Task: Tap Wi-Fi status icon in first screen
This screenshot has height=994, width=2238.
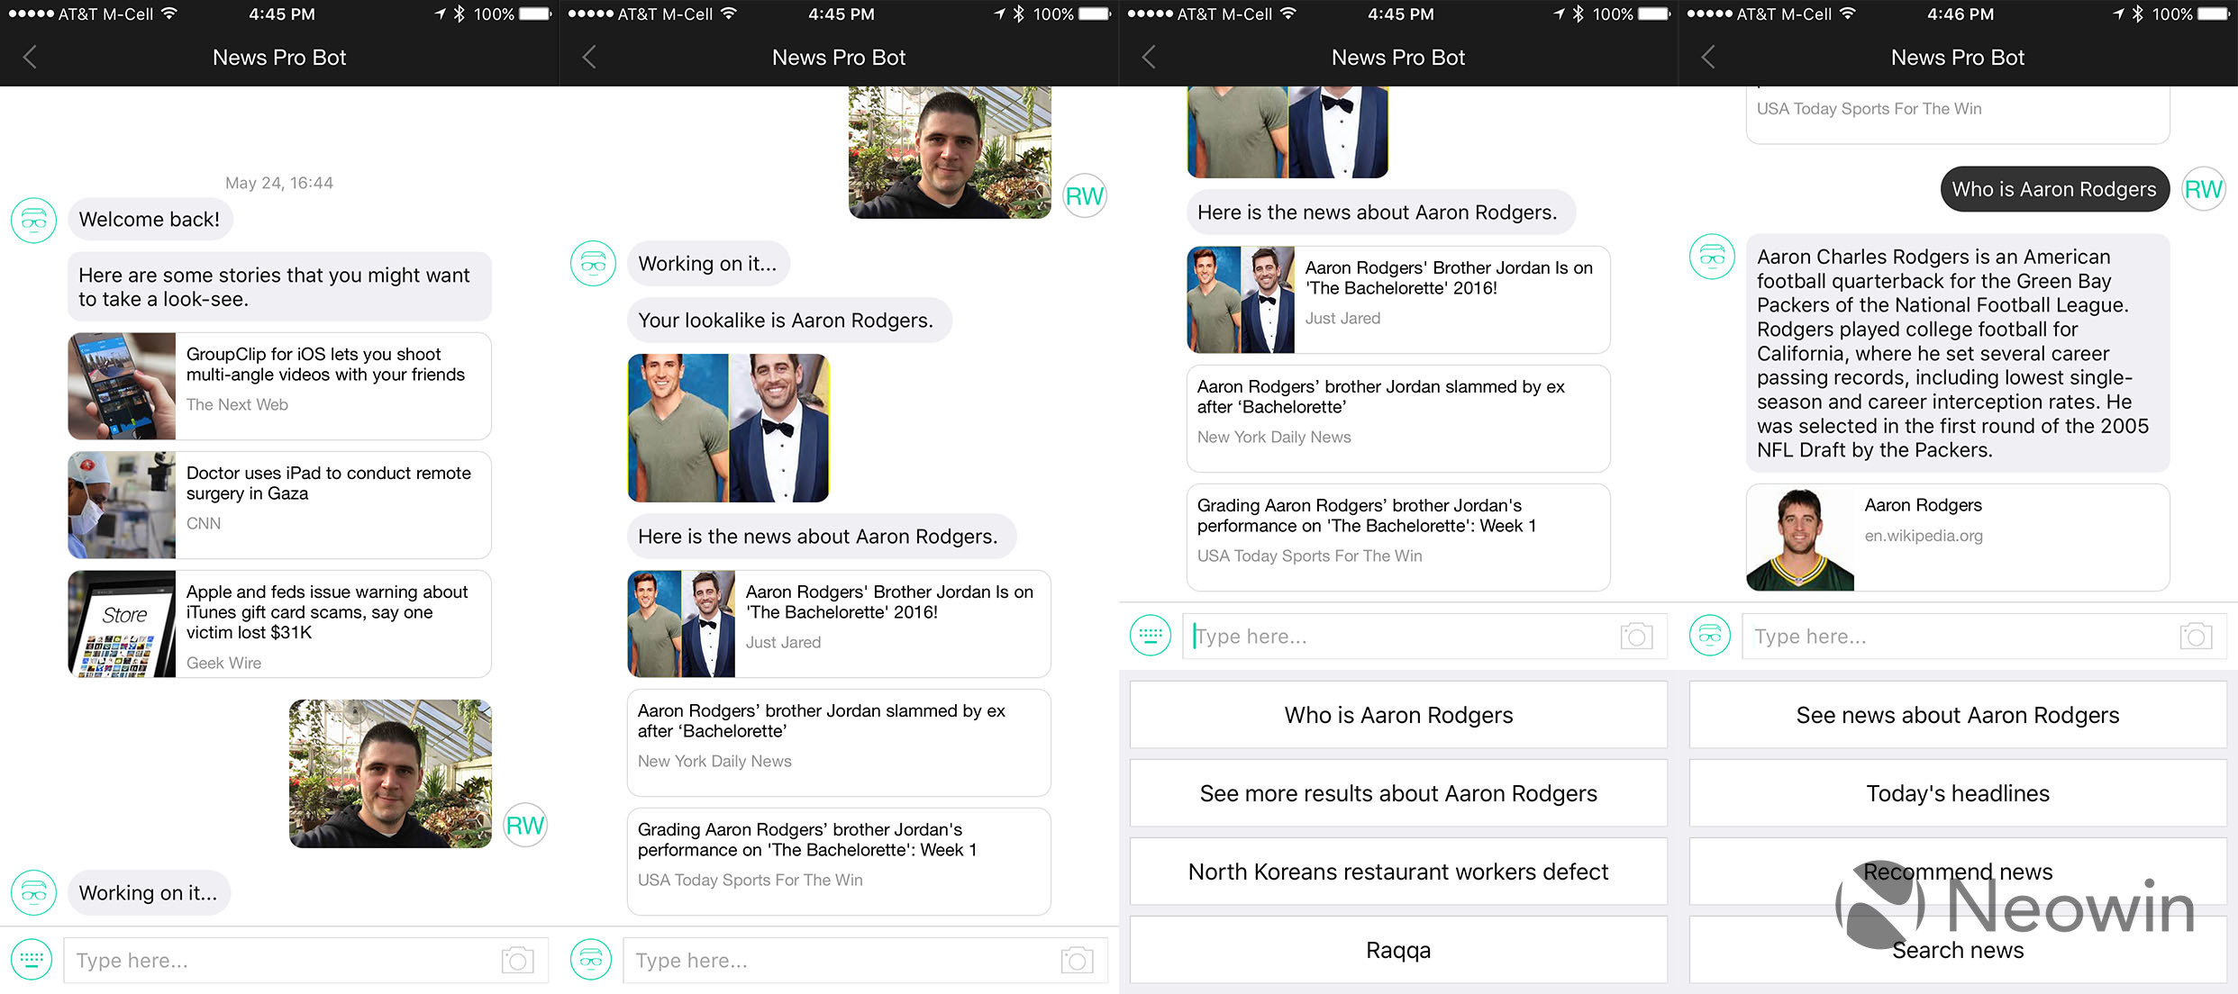Action: click(x=169, y=14)
